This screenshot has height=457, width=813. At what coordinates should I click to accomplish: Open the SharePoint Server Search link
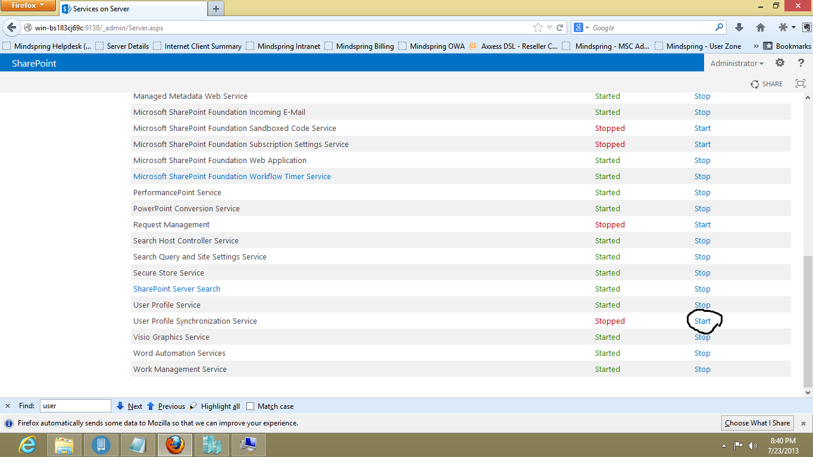point(177,289)
